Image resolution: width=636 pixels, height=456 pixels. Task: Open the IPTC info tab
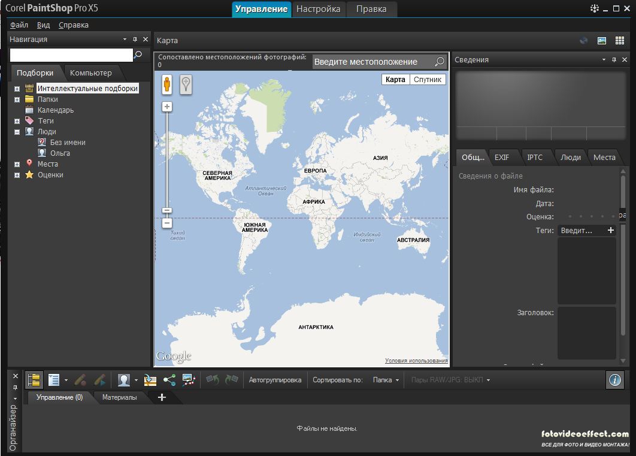(x=535, y=158)
